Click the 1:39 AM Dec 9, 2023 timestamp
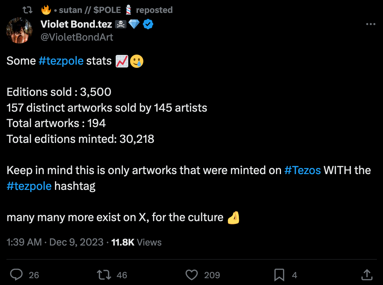The width and height of the screenshot is (383, 285). (x=55, y=242)
